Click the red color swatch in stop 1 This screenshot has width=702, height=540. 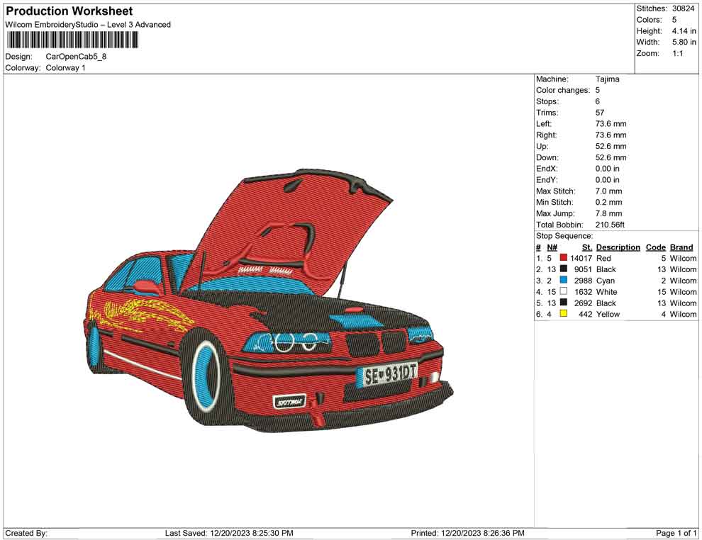point(564,259)
